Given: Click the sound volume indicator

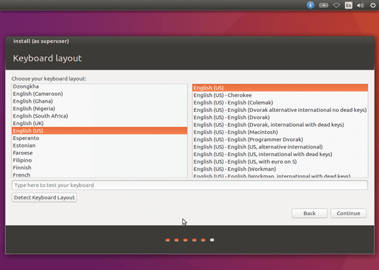Looking at the screenshot, I should pos(361,5).
